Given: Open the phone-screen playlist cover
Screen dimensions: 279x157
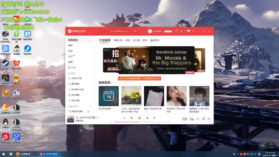Looking at the screenshot, I should point(154,96).
